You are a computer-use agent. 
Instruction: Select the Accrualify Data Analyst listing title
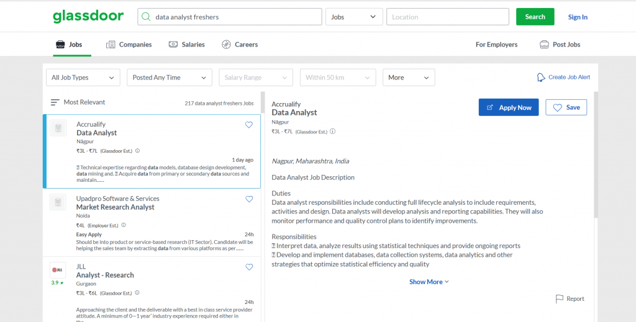coord(96,133)
